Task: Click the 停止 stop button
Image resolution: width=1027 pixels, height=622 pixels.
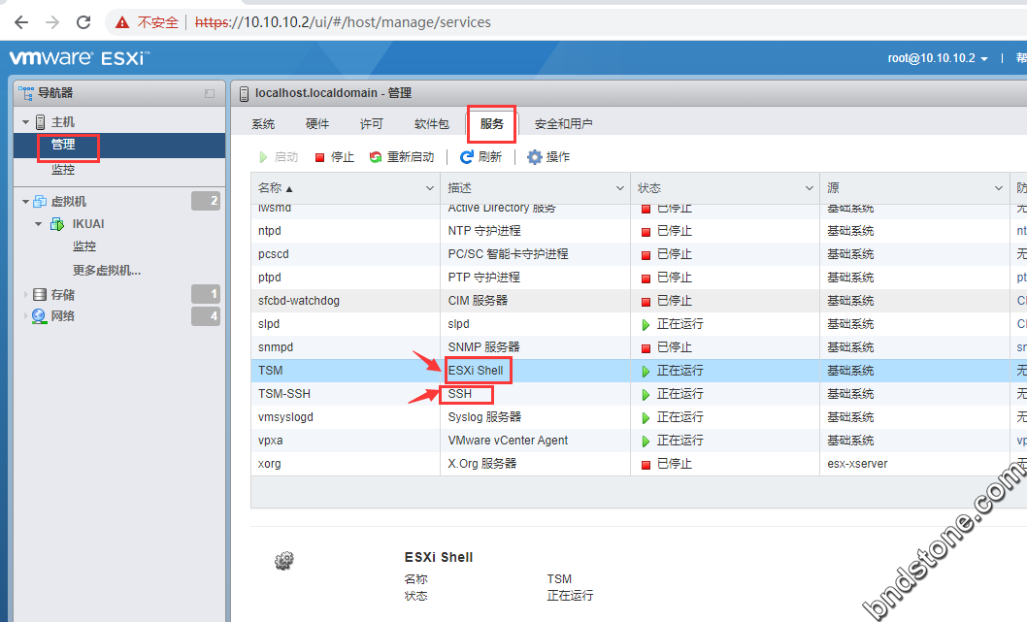Action: pos(335,157)
